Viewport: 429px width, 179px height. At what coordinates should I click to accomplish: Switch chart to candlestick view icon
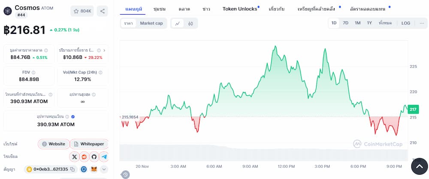tap(190, 23)
